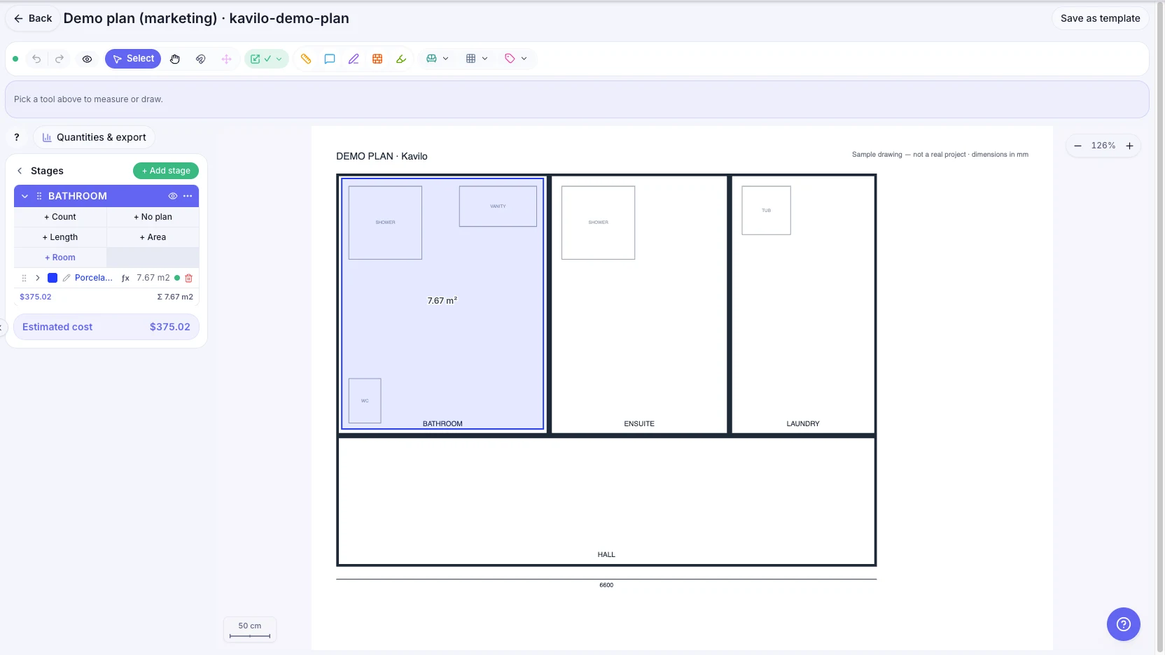The height and width of the screenshot is (655, 1165).
Task: Collapse the BATHROOM stage chevron
Action: pos(25,196)
